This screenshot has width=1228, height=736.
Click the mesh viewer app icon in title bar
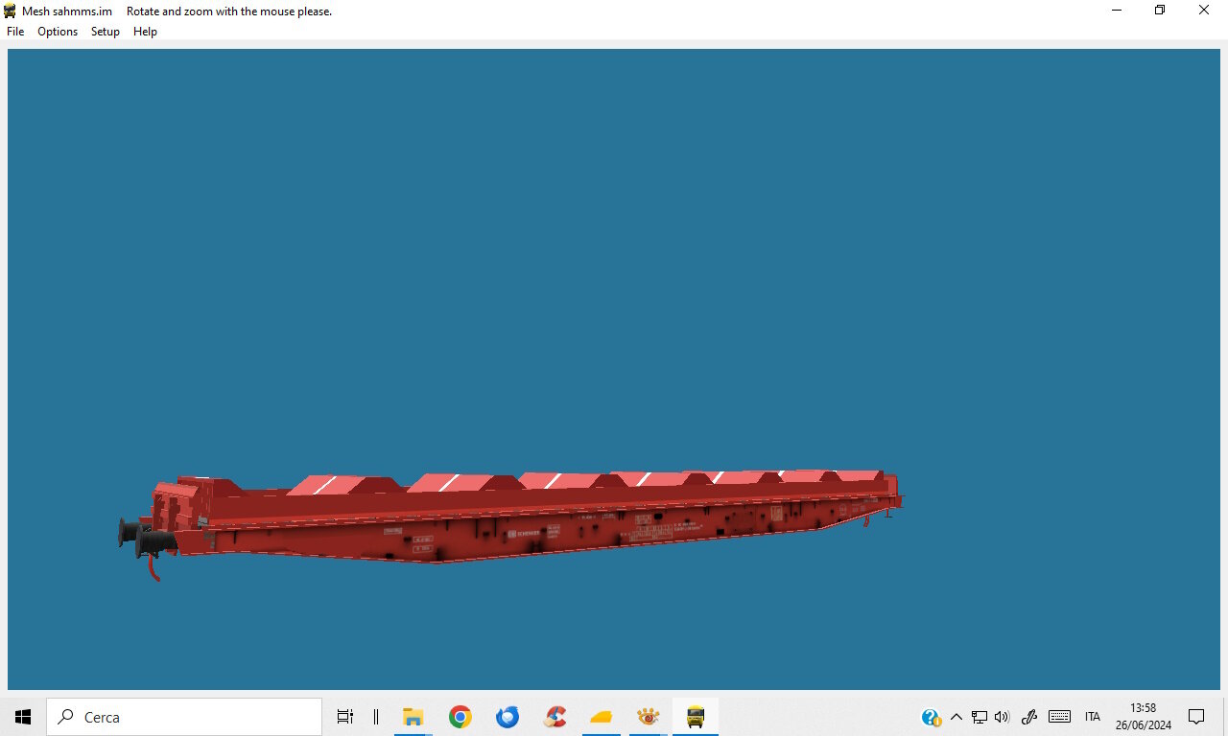coord(11,11)
